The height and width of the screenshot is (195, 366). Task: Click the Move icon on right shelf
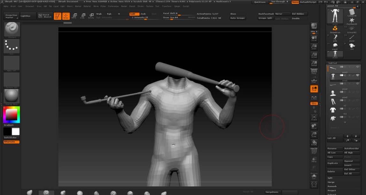tap(314, 126)
